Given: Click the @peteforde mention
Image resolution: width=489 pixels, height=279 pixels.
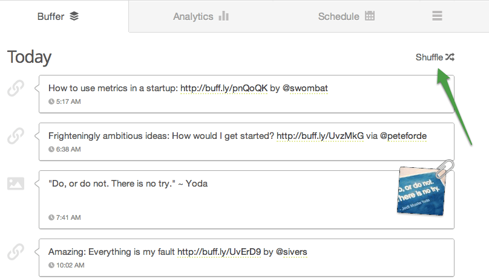Looking at the screenshot, I should (x=403, y=136).
